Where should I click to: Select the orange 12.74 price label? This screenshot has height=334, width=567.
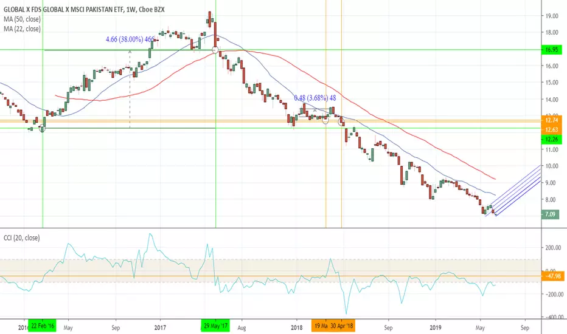551,120
